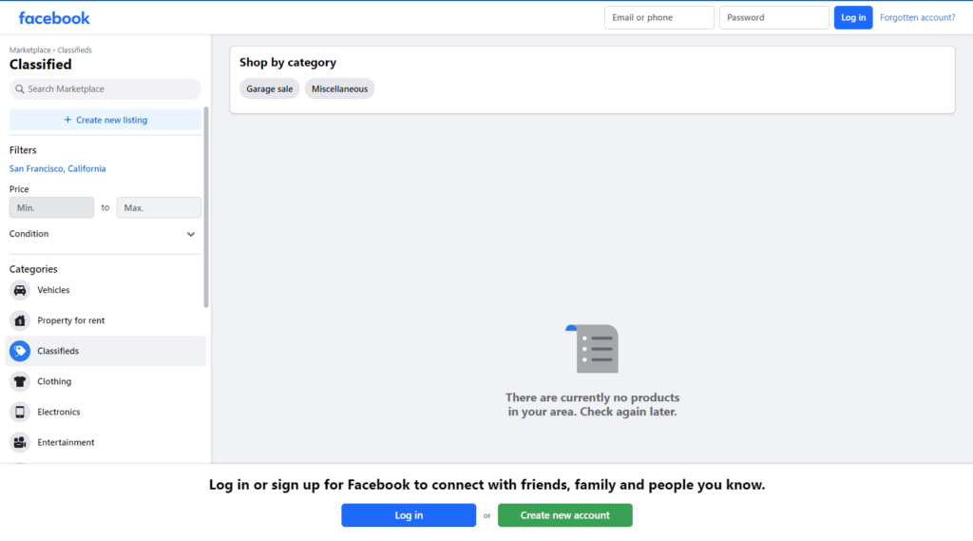973x541 pixels.
Task: Focus the Max. price field
Action: 159,207
